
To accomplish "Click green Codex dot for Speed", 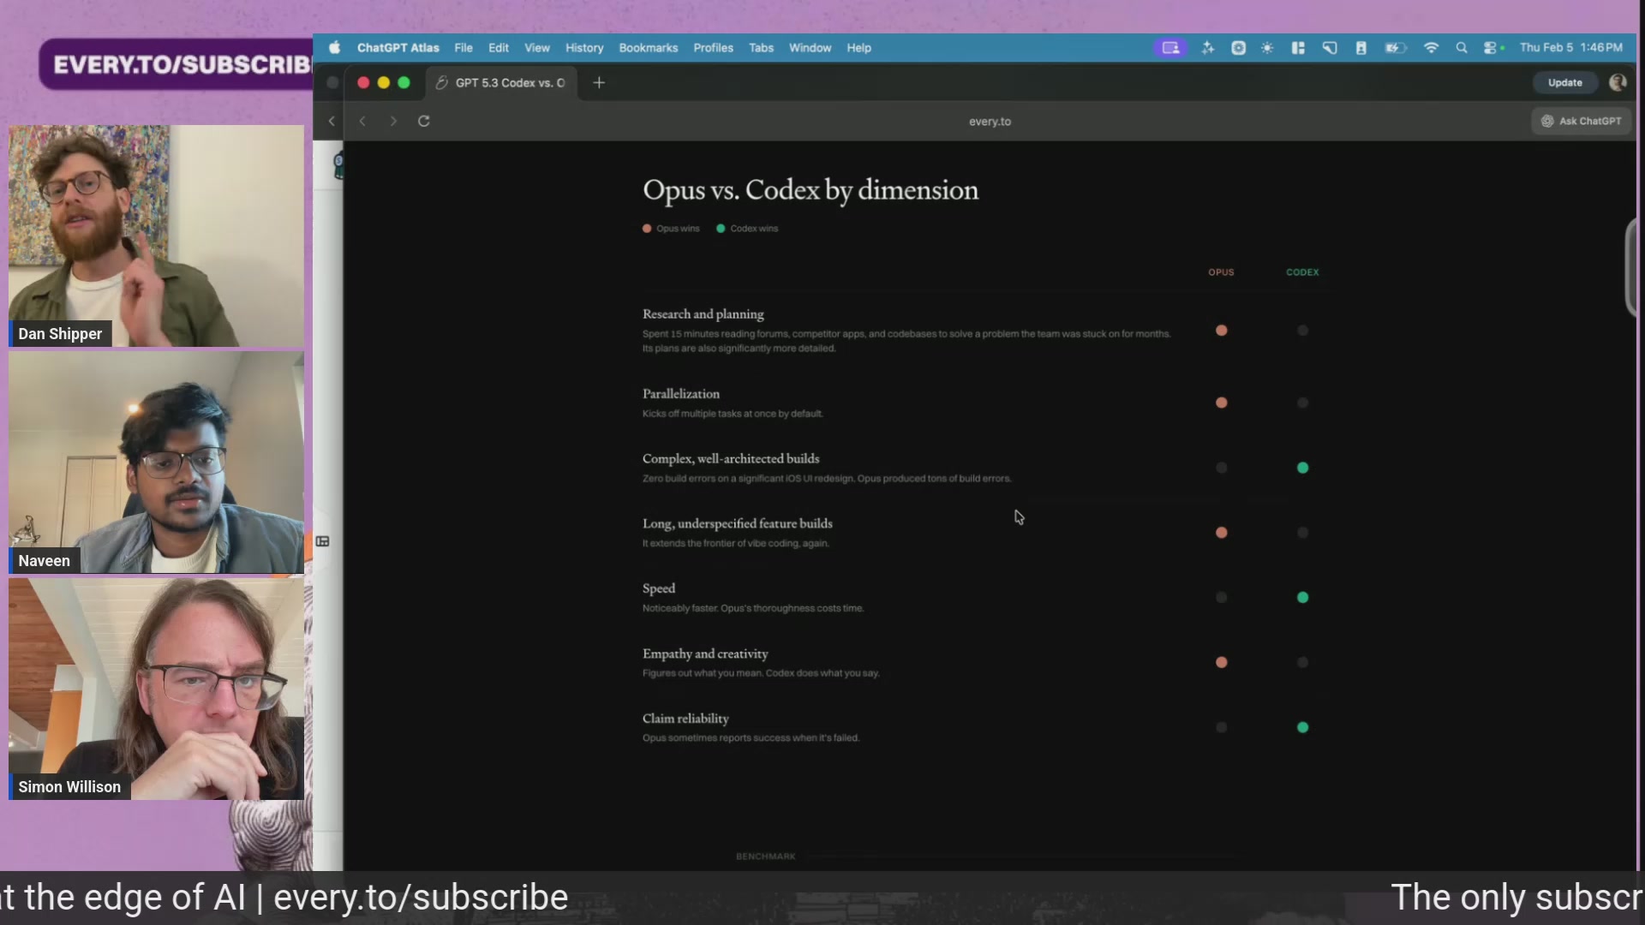I will pos(1302,598).
